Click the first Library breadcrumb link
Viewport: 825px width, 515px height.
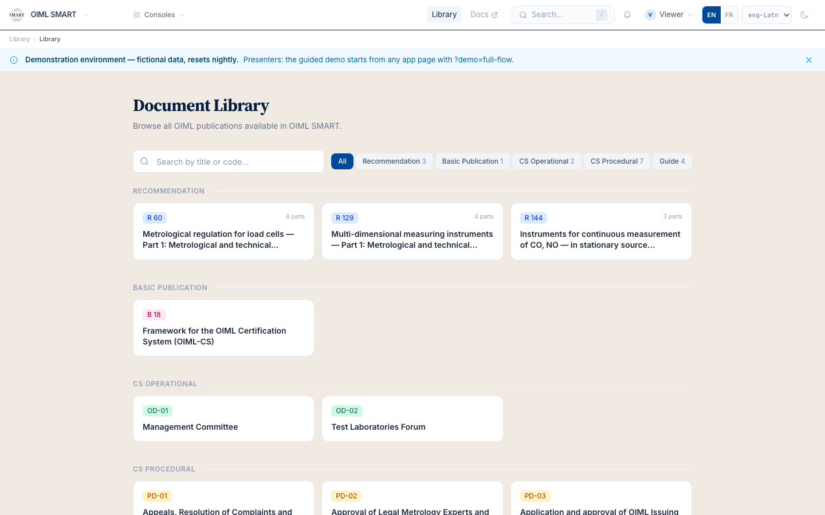(x=19, y=39)
